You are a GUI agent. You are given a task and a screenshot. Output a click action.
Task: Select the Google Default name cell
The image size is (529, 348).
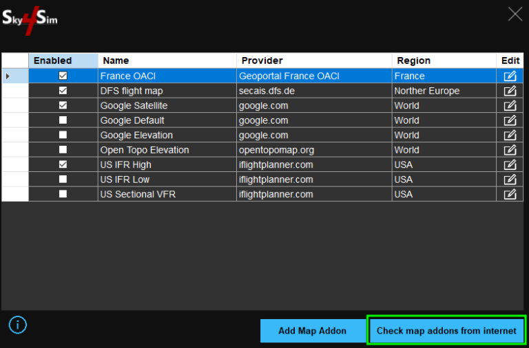click(x=167, y=120)
